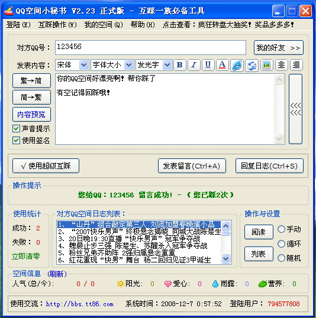Expand the 字体大小 dropdown

[112, 65]
